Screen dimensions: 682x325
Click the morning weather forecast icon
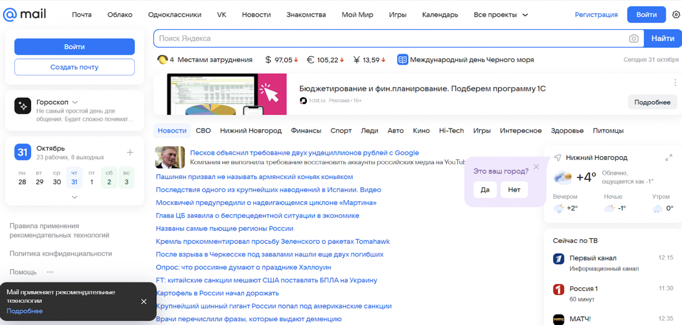point(657,208)
